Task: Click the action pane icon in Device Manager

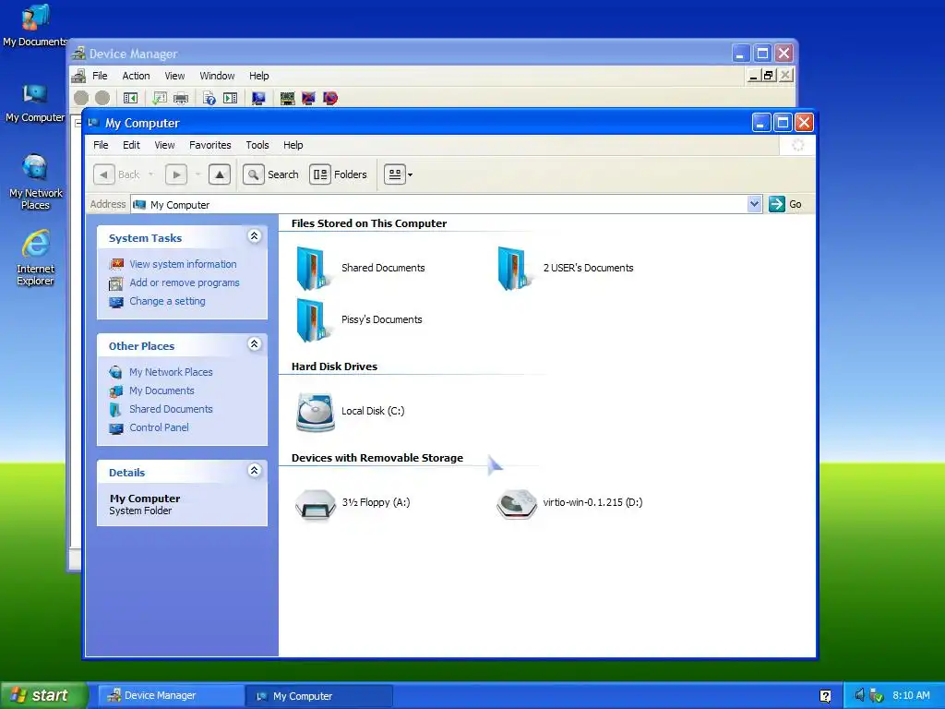Action: [230, 98]
